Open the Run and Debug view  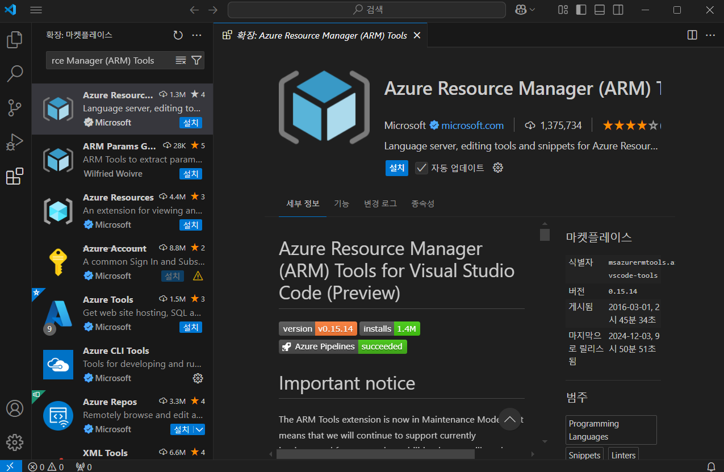point(15,142)
